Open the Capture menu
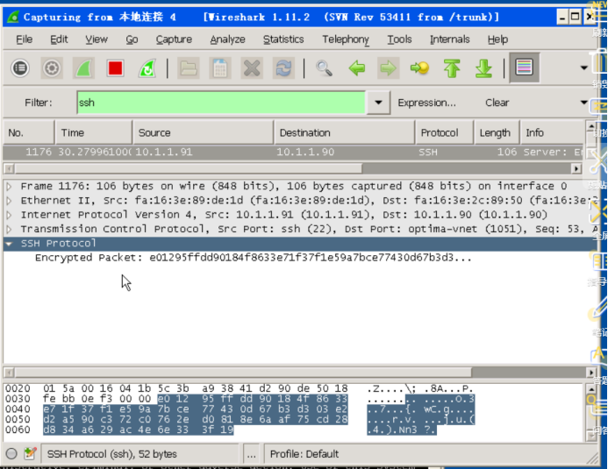Viewport: 608px width, 469px height. 174,39
